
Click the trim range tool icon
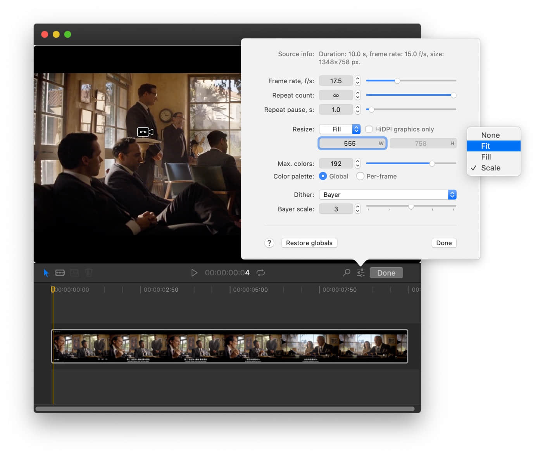click(60, 273)
